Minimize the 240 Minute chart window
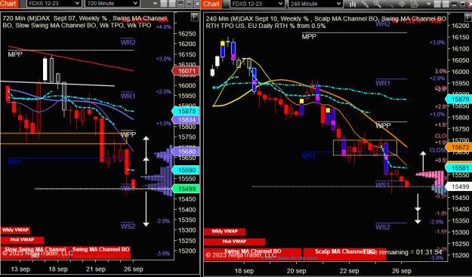This screenshot has height=277, width=472. click(x=454, y=4)
